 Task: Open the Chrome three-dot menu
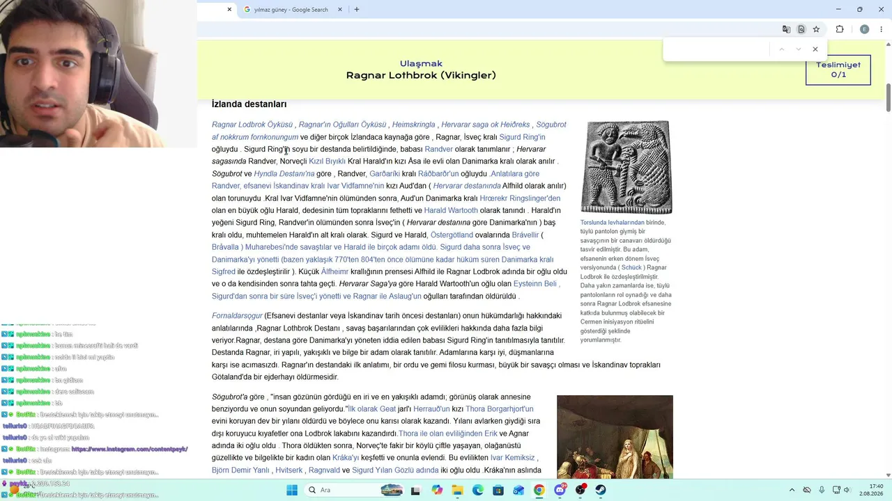click(882, 29)
